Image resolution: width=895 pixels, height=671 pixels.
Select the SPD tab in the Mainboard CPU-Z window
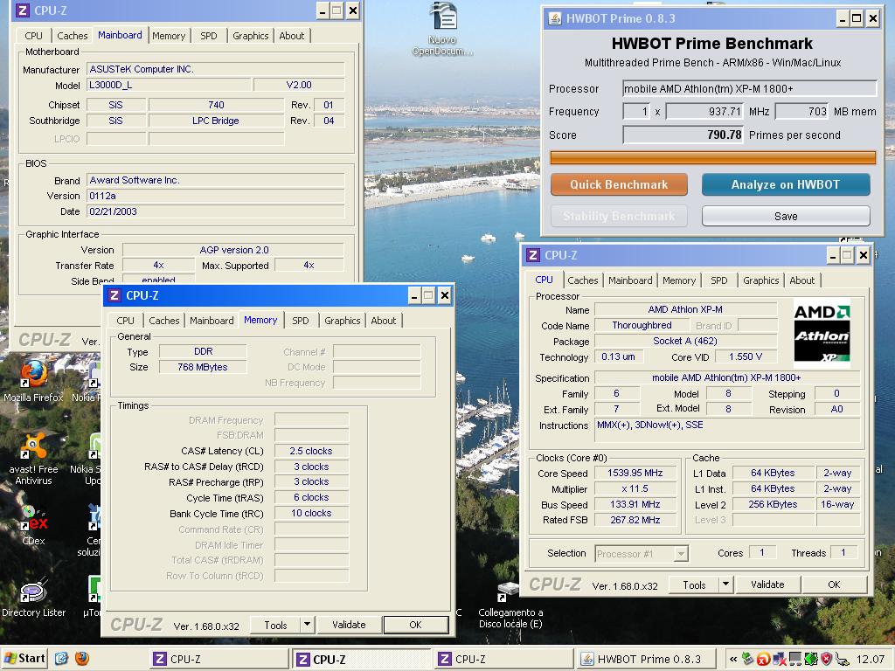tap(208, 35)
